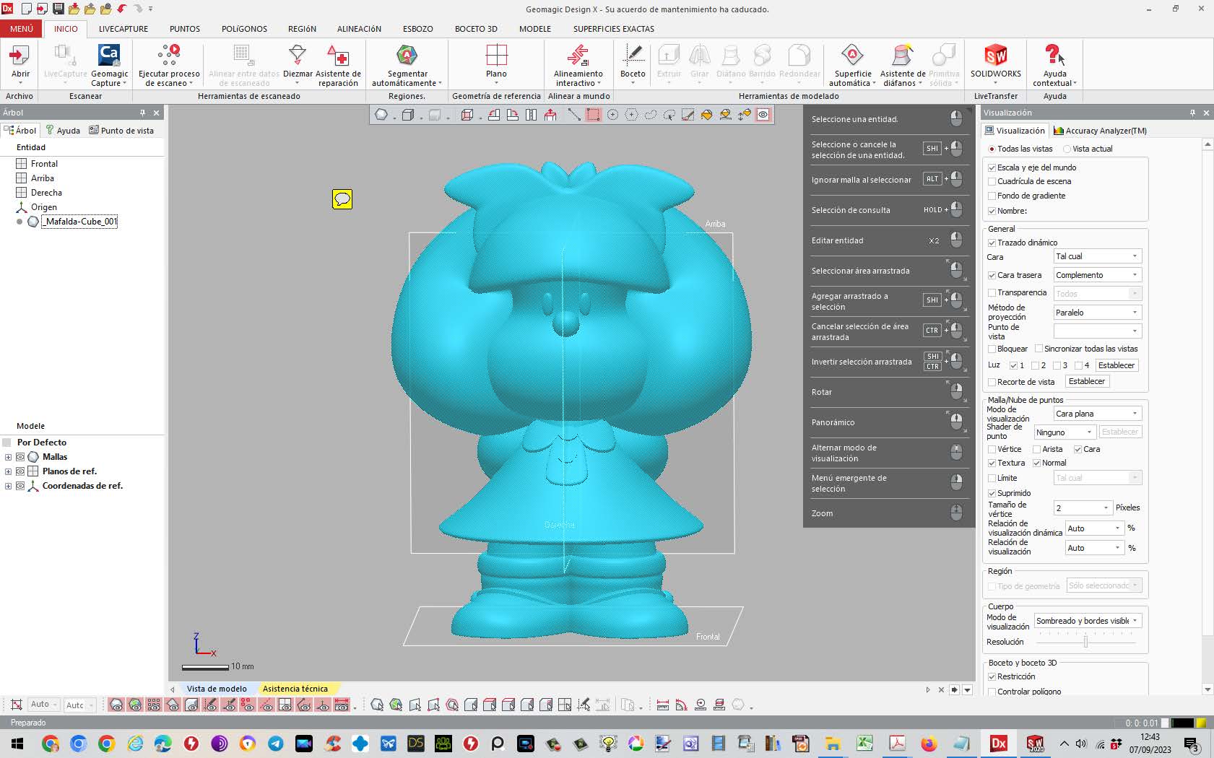Adjust the Resolución slider
The image size is (1214, 758).
tap(1085, 642)
